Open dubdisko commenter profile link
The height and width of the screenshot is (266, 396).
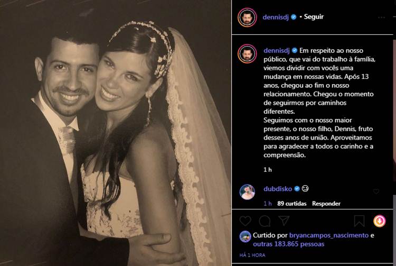point(278,189)
